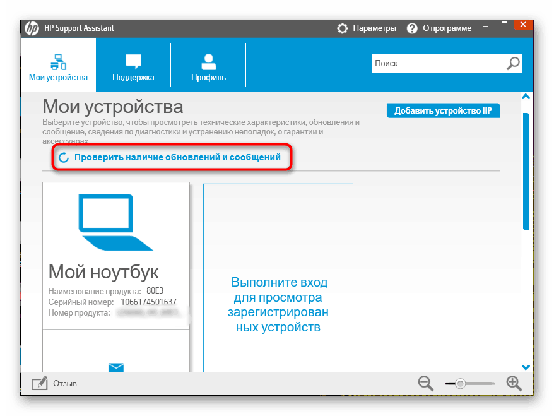Click the Поддержка chat bubble icon
This screenshot has height=416, width=554.
133,59
